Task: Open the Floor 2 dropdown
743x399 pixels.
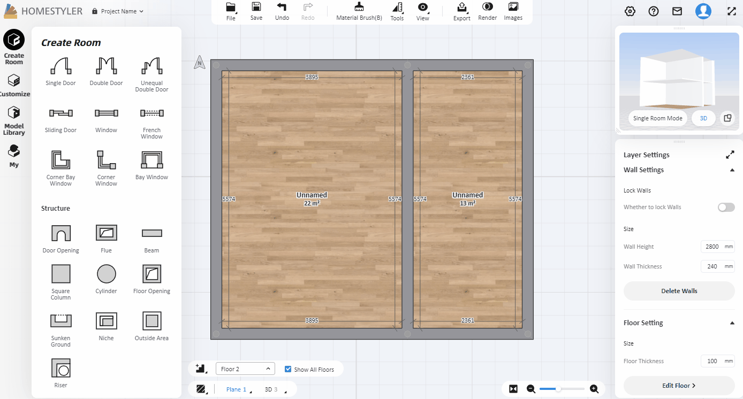Action: click(245, 369)
